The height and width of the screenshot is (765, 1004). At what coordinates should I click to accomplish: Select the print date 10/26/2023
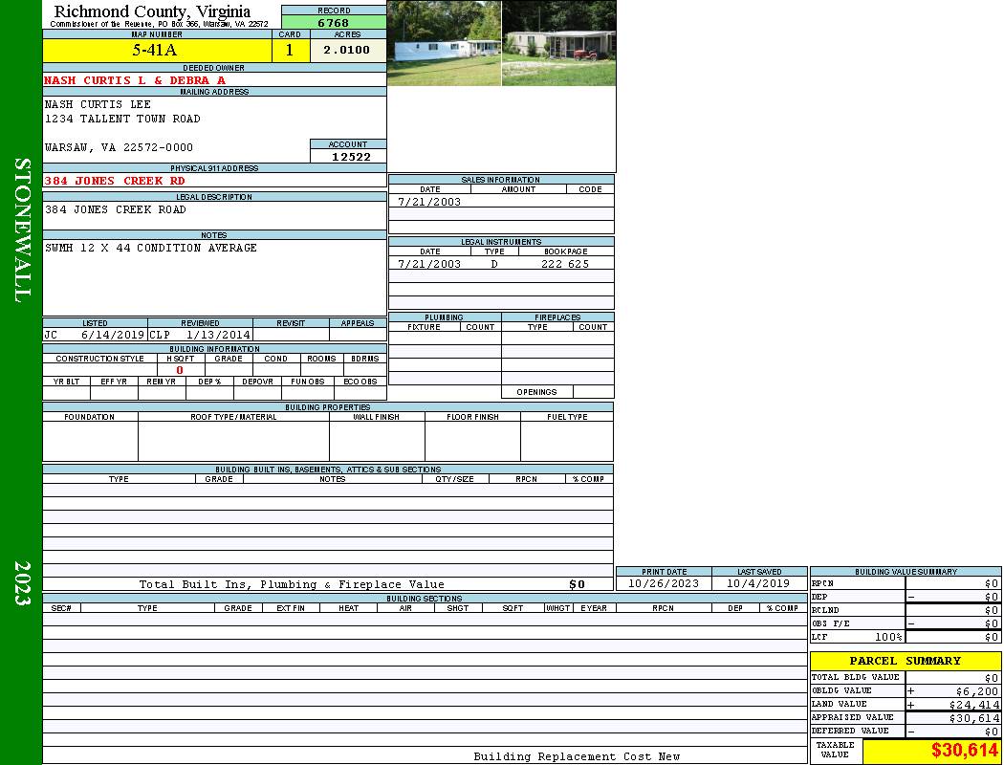pos(663,583)
